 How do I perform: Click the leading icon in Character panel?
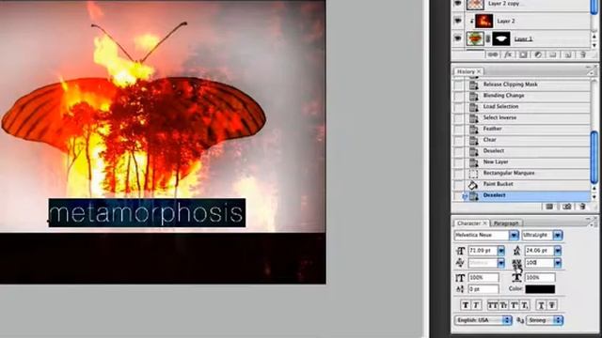pos(516,251)
